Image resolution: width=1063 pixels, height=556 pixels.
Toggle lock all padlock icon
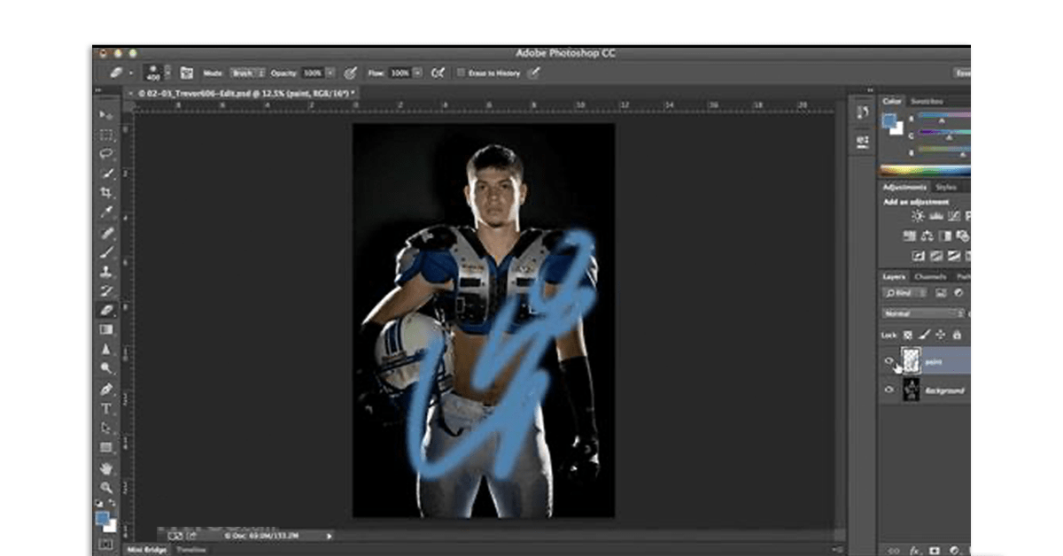click(956, 336)
